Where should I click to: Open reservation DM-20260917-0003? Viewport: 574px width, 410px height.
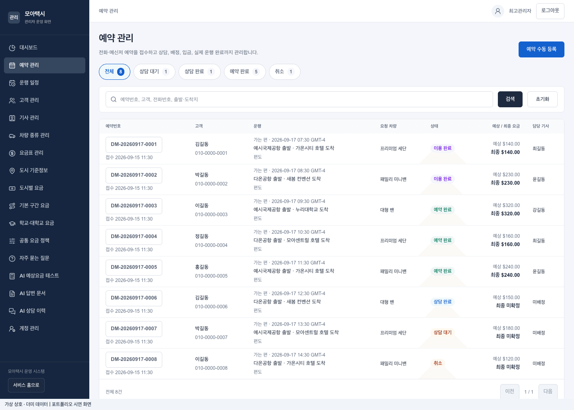pos(134,206)
